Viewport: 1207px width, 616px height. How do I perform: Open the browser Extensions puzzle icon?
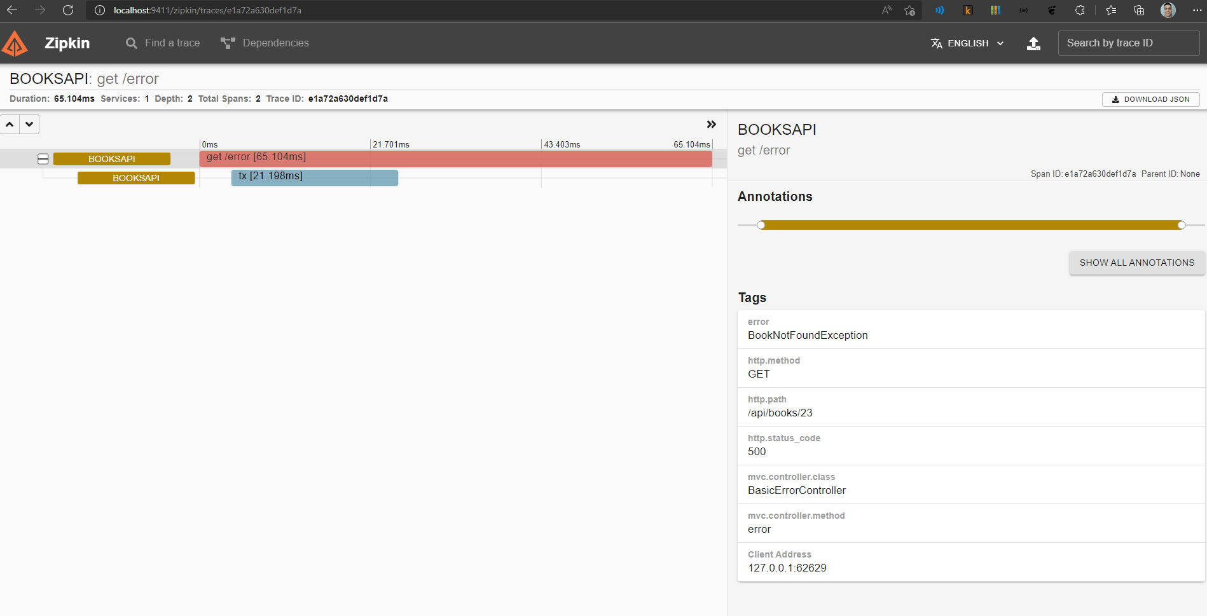tap(1080, 10)
